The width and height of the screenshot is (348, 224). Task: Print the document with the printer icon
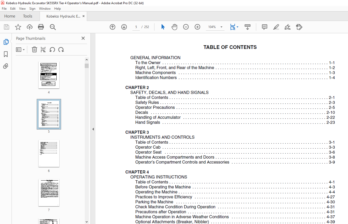(41, 27)
